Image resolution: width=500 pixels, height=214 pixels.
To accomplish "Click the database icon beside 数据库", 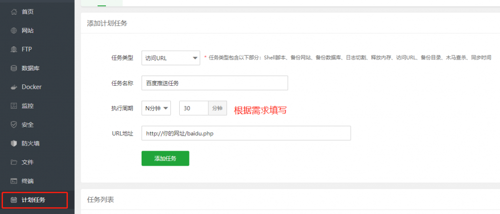I will tap(14, 68).
